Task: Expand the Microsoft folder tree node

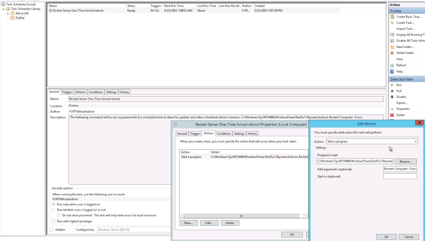Action: coord(8,13)
